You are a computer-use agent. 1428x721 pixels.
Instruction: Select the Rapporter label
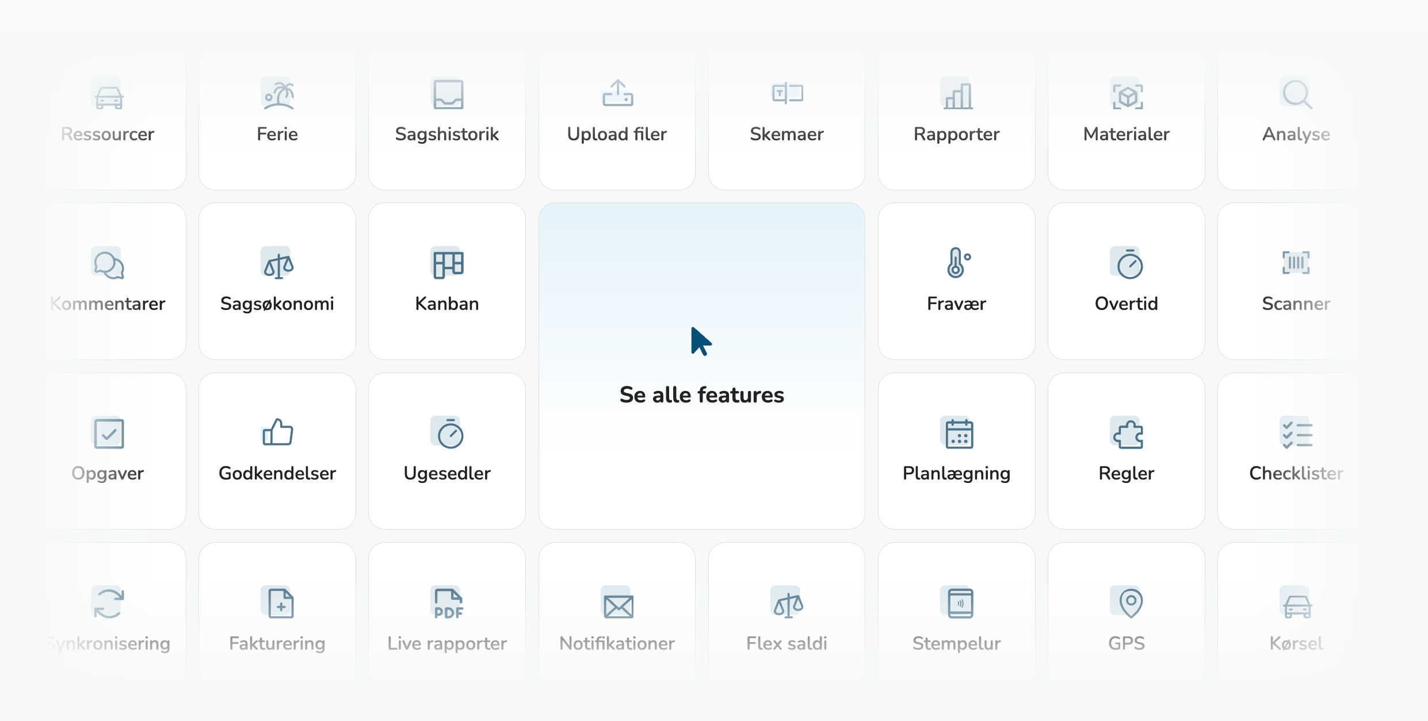click(956, 134)
